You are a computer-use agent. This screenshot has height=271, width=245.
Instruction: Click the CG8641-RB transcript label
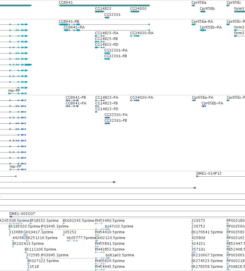tap(69, 22)
